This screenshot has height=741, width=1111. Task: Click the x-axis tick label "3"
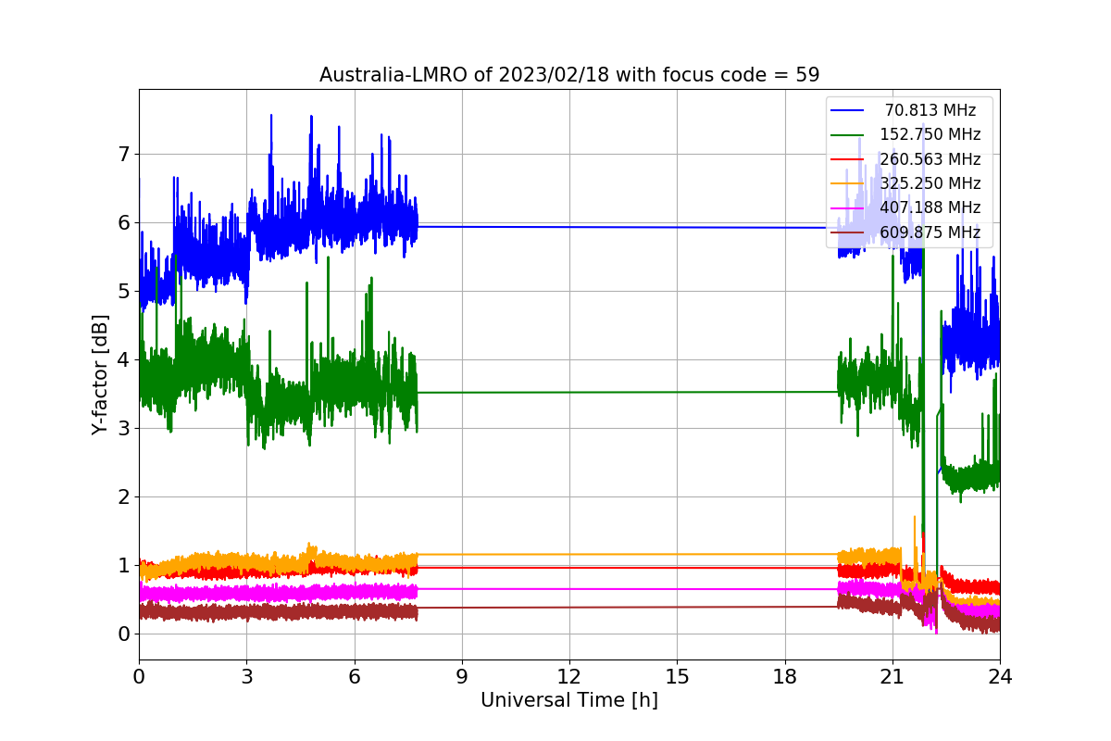pos(246,677)
